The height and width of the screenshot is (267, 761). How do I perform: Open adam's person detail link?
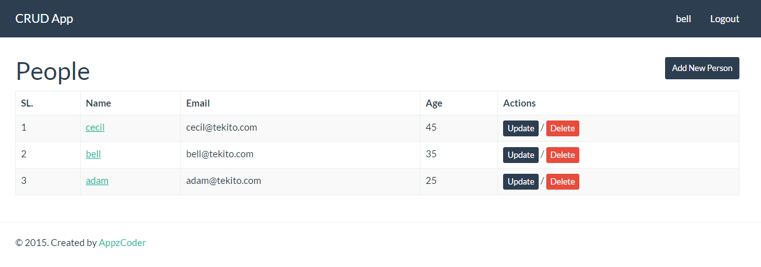tap(97, 181)
